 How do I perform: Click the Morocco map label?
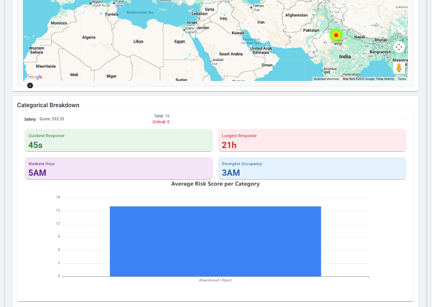click(x=59, y=23)
